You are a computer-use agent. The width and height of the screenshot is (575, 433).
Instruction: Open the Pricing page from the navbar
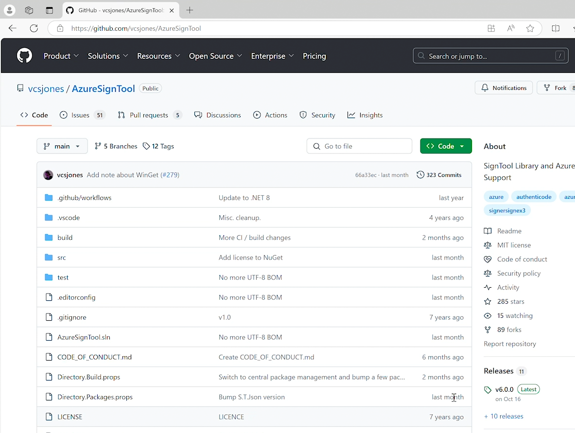coord(314,56)
